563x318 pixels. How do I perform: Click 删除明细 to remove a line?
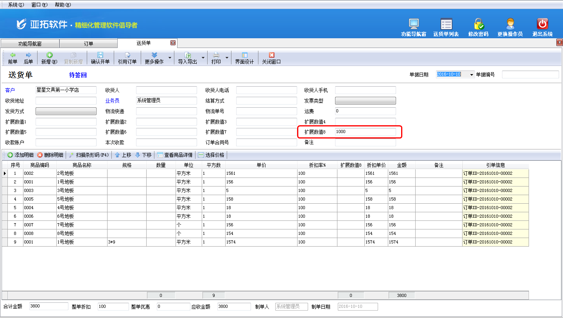[50, 155]
